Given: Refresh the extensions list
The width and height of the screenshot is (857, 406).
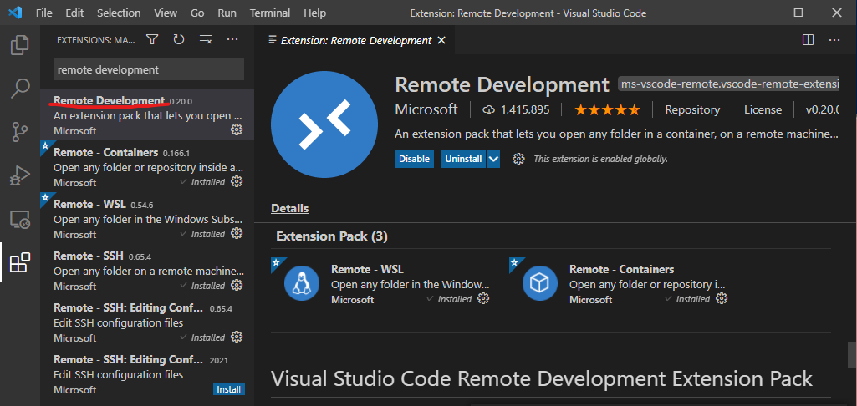Looking at the screenshot, I should tap(179, 39).
